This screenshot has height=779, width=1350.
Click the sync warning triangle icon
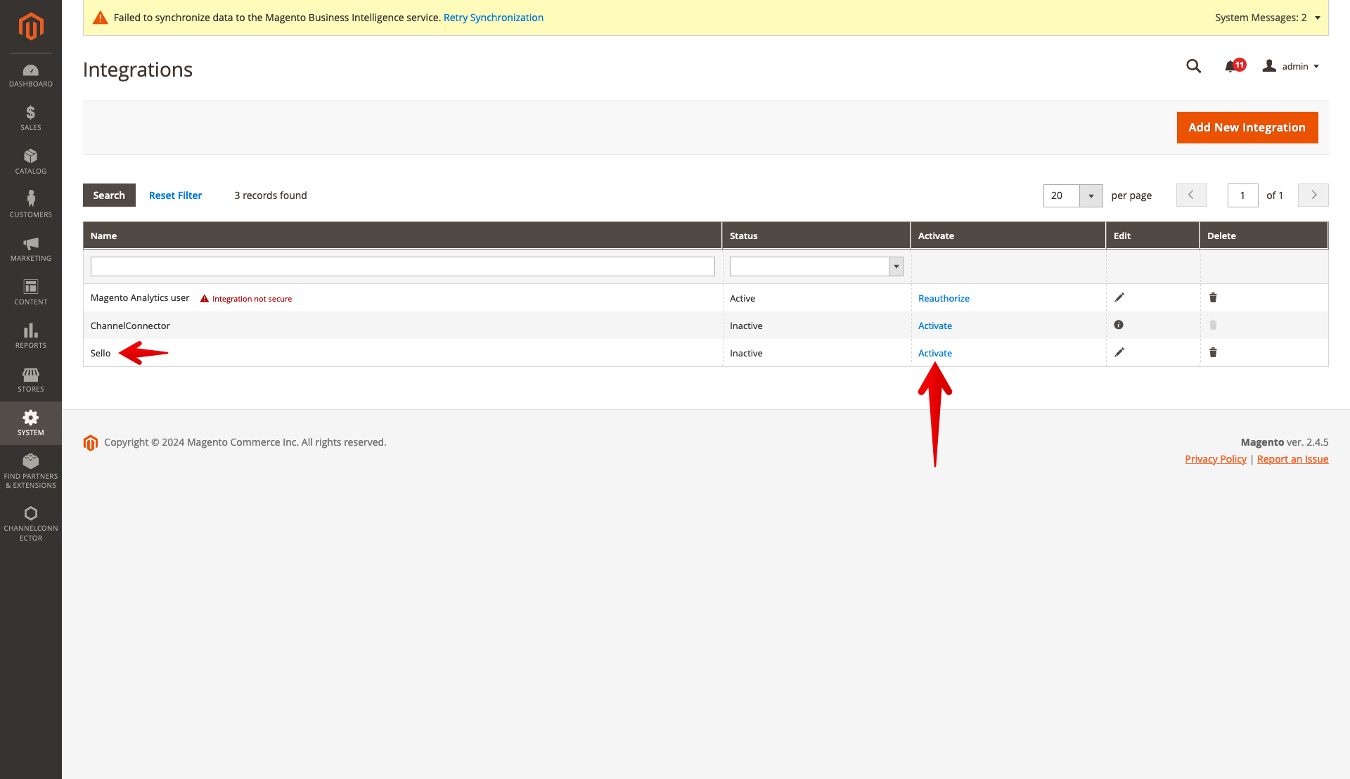[x=101, y=18]
